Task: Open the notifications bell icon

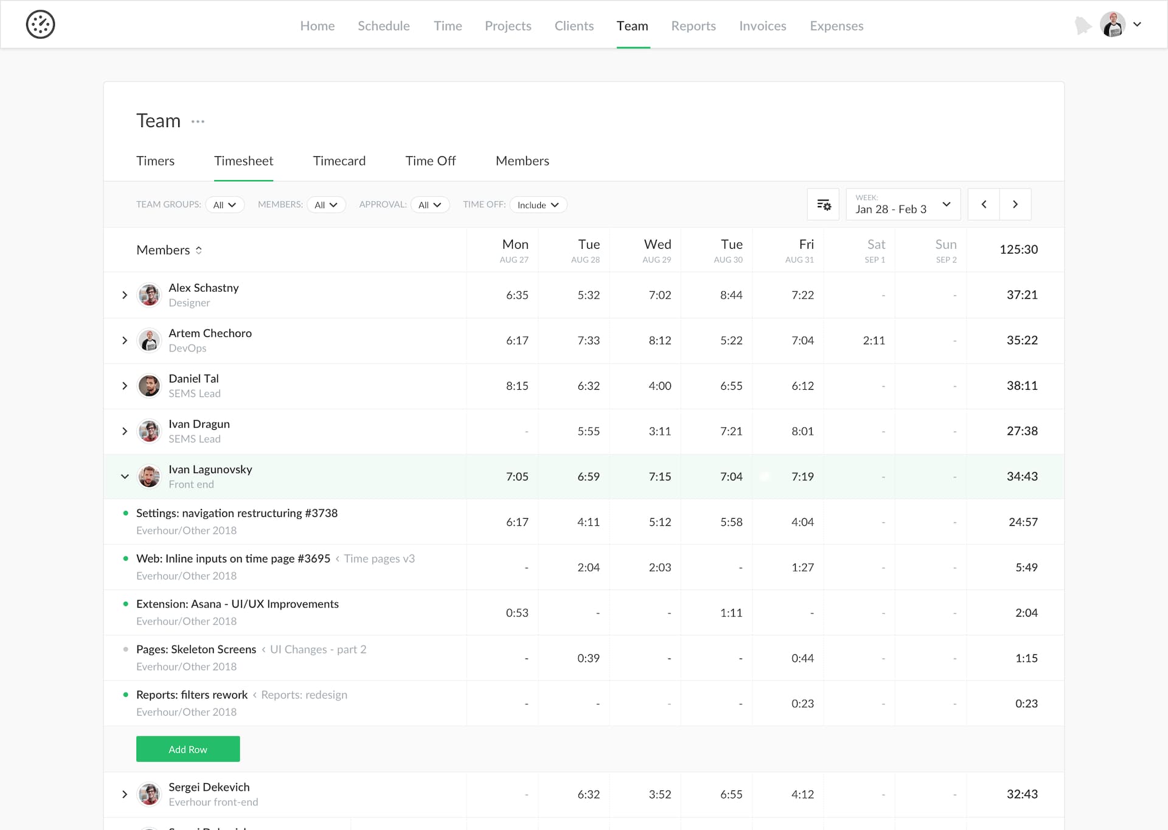Action: point(1082,26)
